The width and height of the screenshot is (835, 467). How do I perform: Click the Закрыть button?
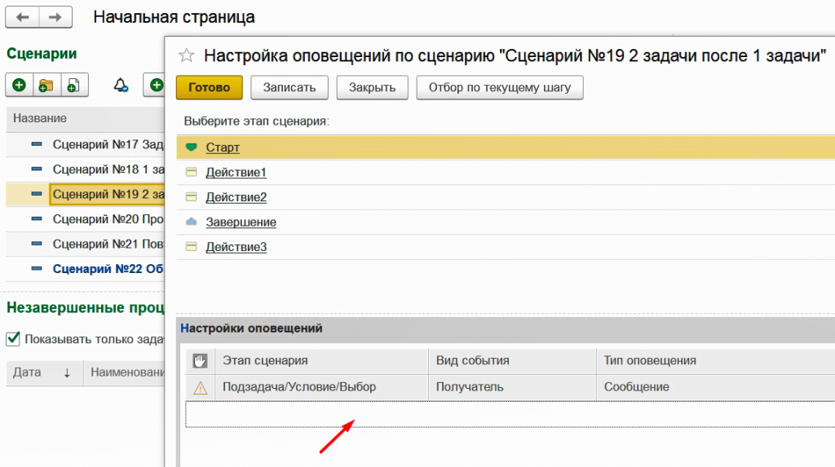pyautogui.click(x=372, y=87)
